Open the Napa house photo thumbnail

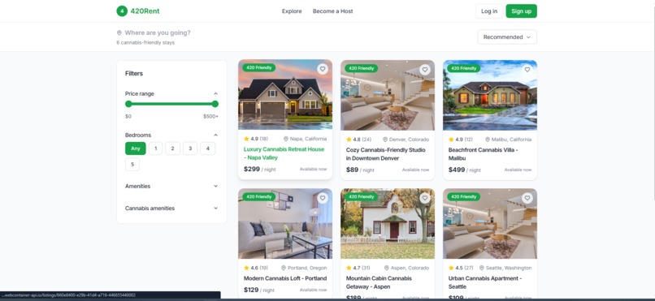[x=285, y=95]
